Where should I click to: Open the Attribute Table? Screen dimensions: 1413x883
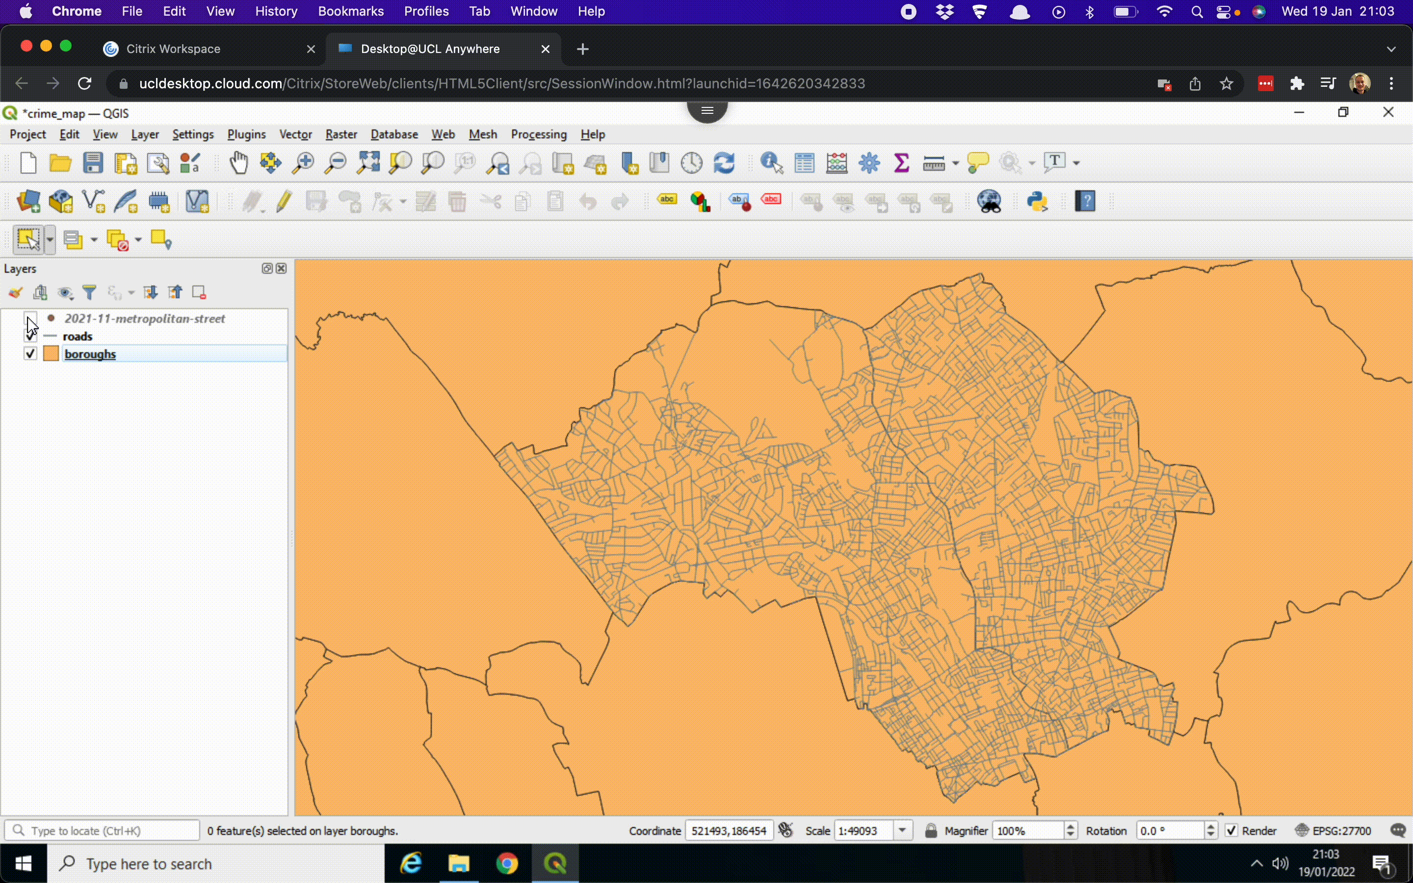click(x=804, y=163)
